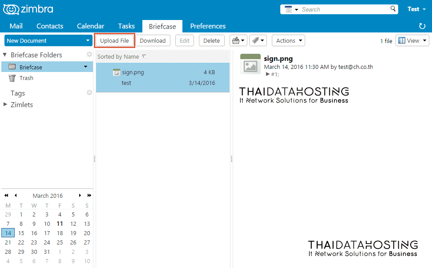
Task: Open Tags gear options
Action: 89,93
